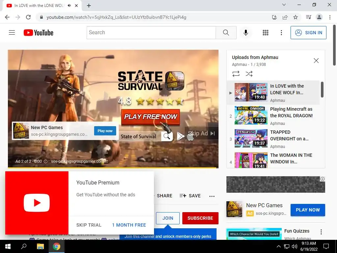Open Windows taskbar search

point(24,246)
